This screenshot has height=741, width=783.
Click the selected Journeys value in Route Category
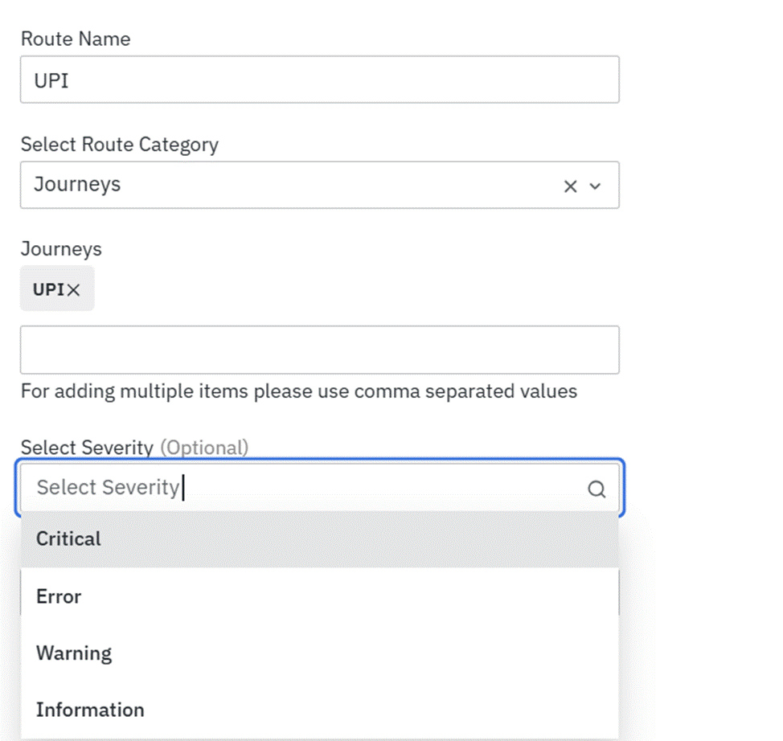pyautogui.click(x=77, y=184)
